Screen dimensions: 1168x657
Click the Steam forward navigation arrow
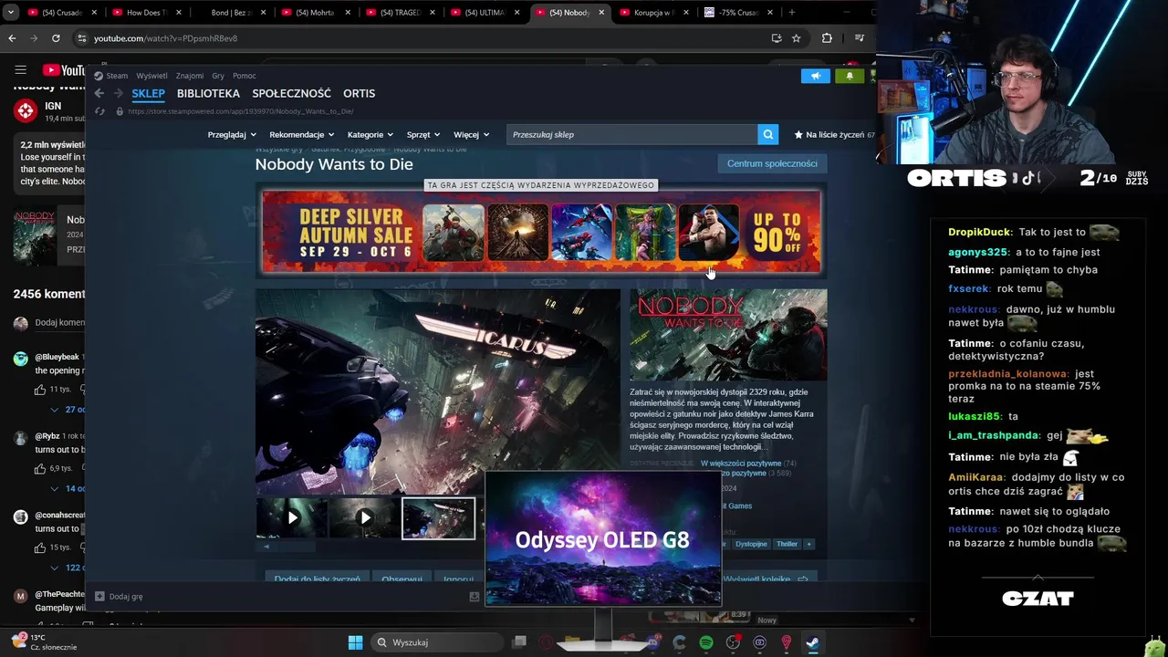(x=118, y=93)
